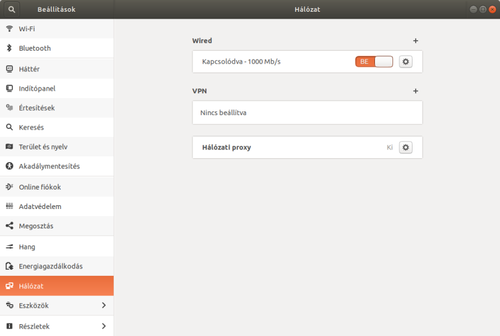Select the Értesítések notifications icon
The height and width of the screenshot is (336, 500).
coord(9,108)
